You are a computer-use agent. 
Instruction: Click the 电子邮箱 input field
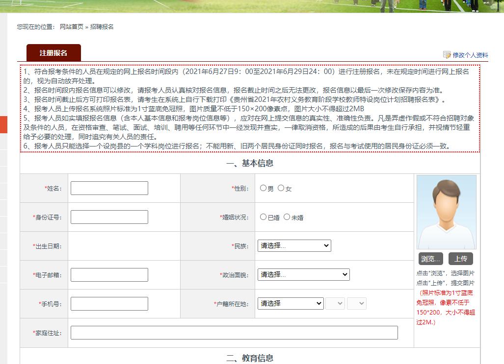pos(109,275)
